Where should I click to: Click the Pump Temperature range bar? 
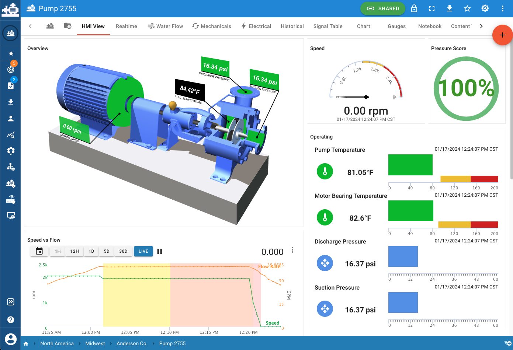click(x=410, y=165)
